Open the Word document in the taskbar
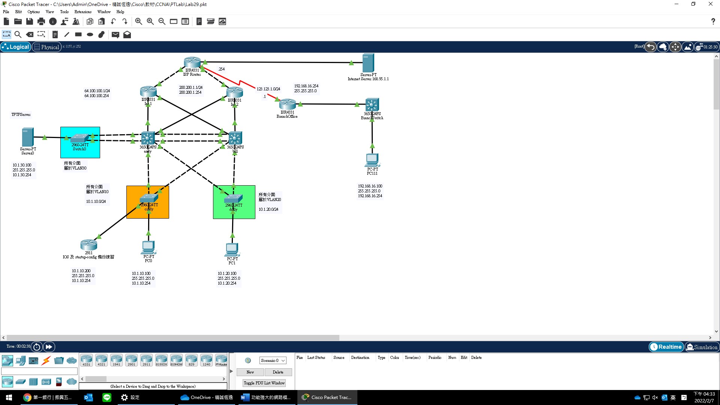The image size is (720, 405). click(x=266, y=397)
